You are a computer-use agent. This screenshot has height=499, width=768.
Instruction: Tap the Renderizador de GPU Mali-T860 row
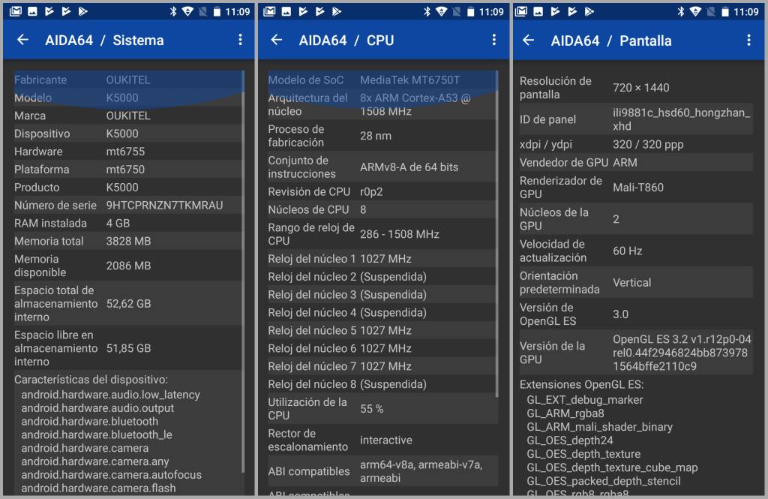tap(636, 188)
